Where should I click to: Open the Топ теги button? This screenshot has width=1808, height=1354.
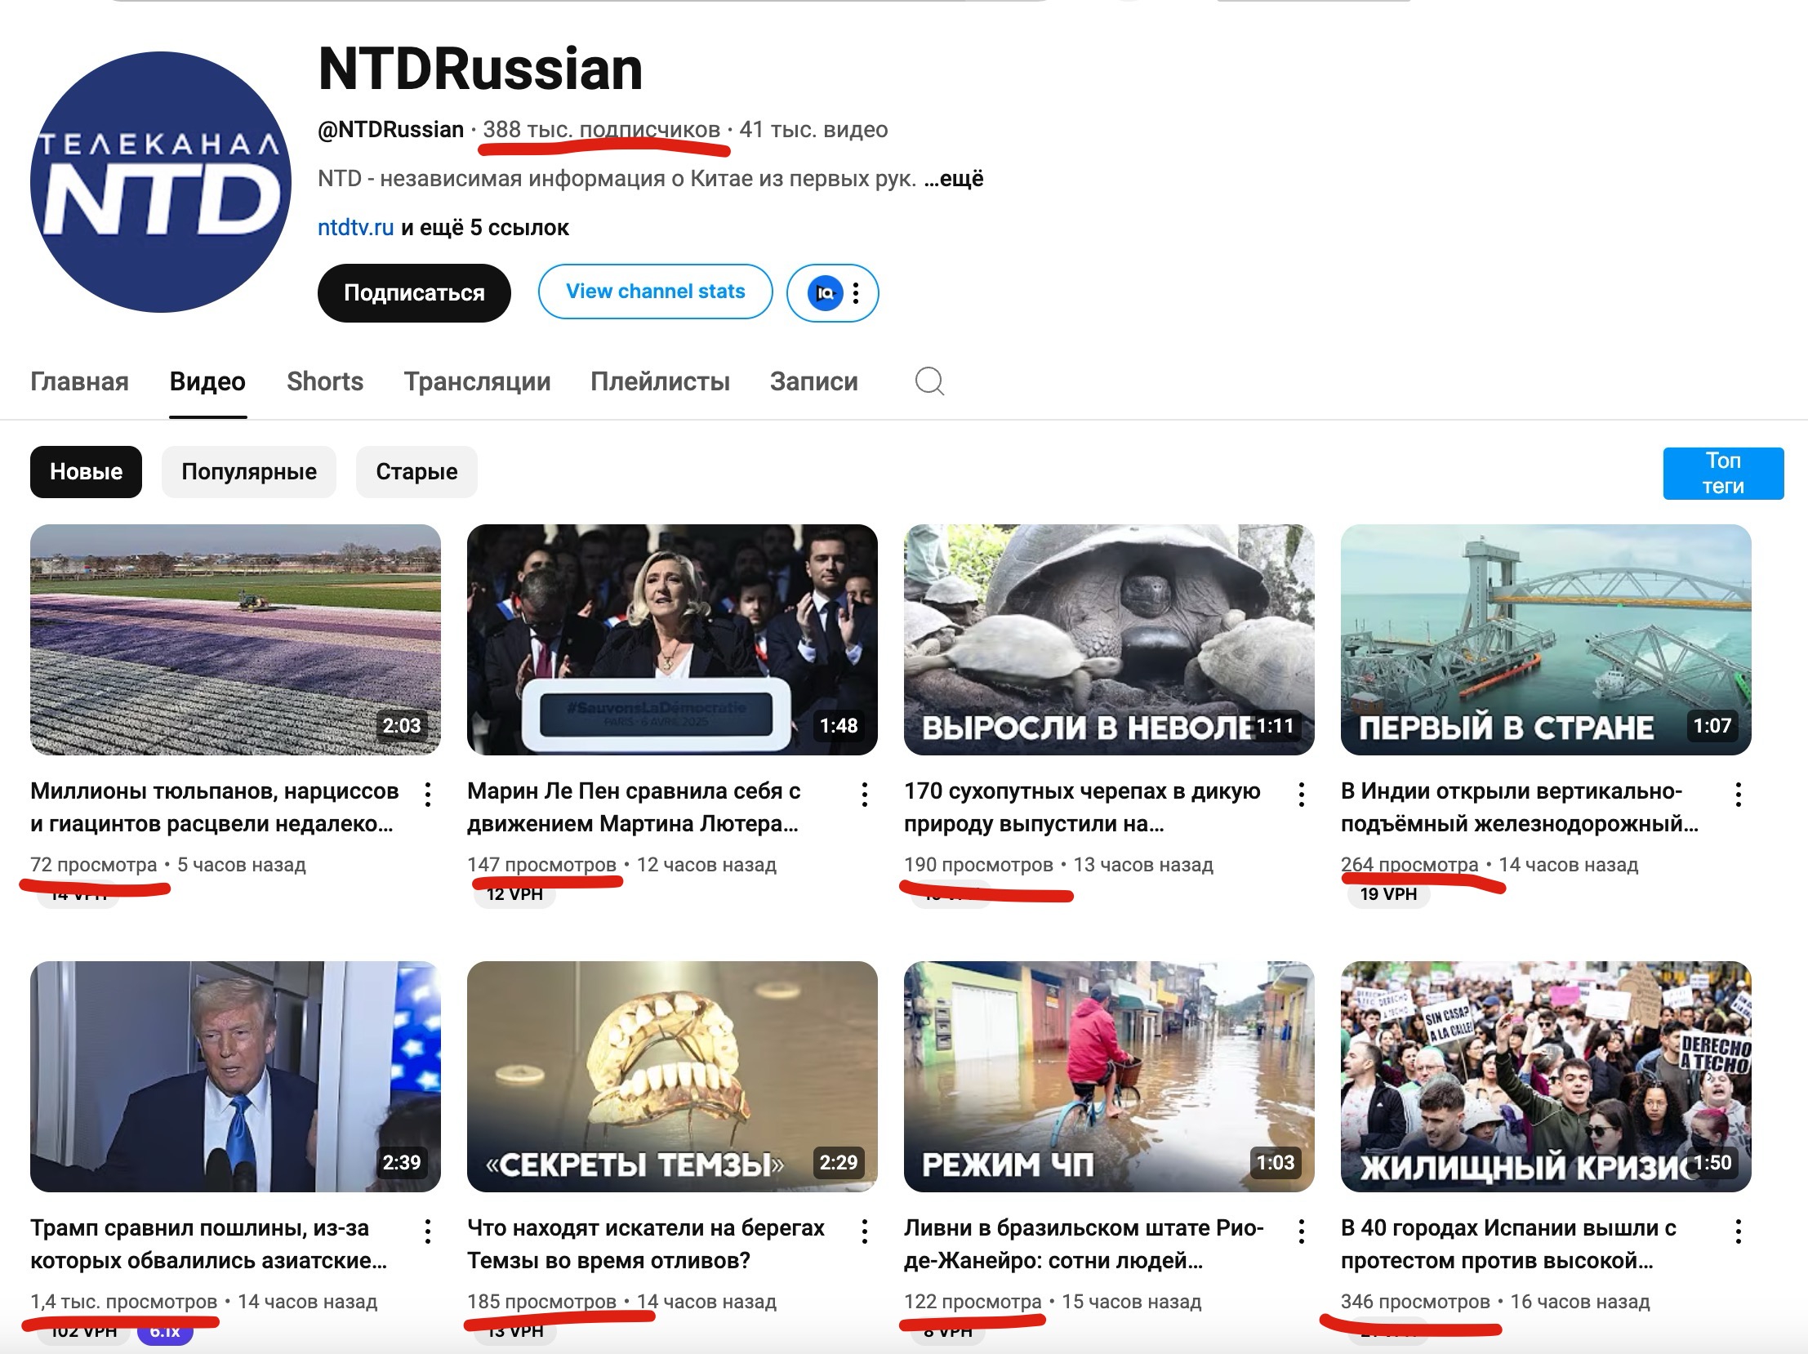coord(1723,473)
